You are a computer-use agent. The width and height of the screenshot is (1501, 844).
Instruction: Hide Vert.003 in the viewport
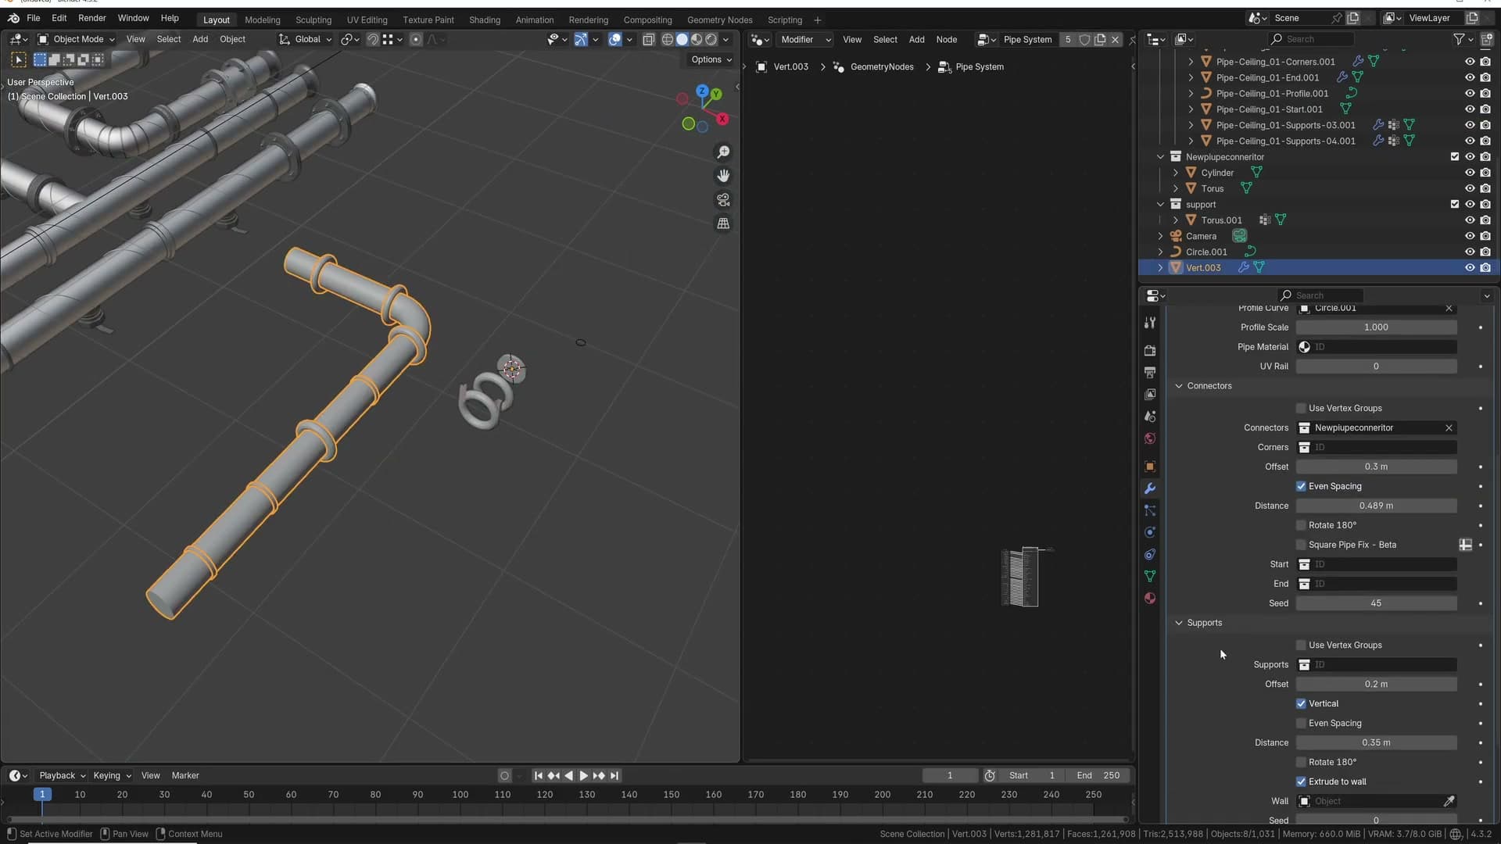1470,267
